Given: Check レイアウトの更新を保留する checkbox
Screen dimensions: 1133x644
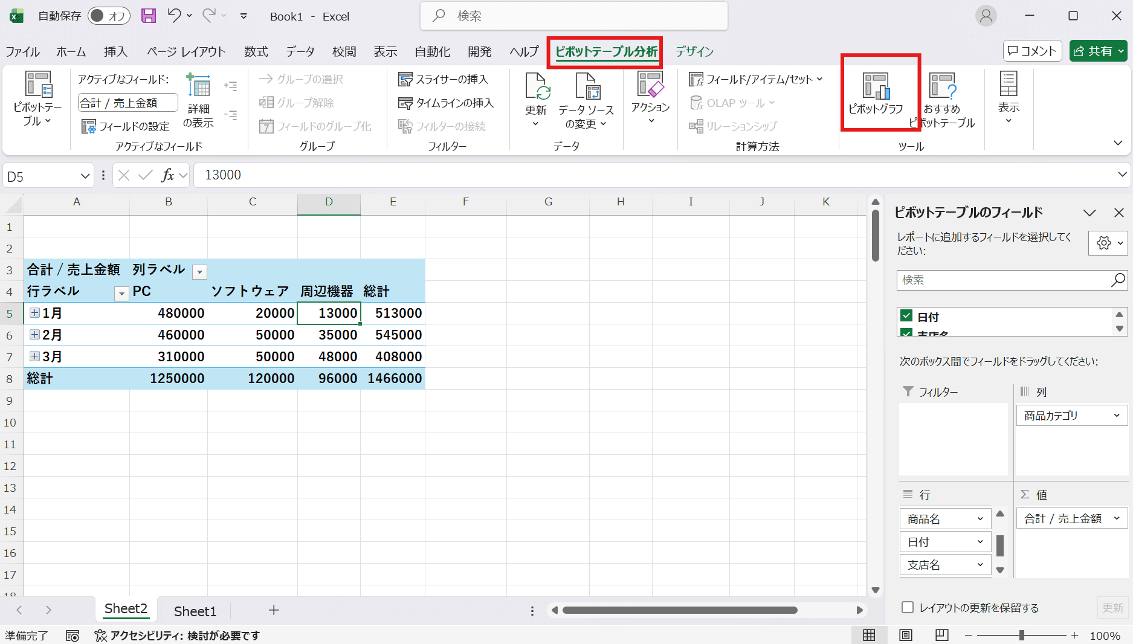Looking at the screenshot, I should [x=907, y=607].
